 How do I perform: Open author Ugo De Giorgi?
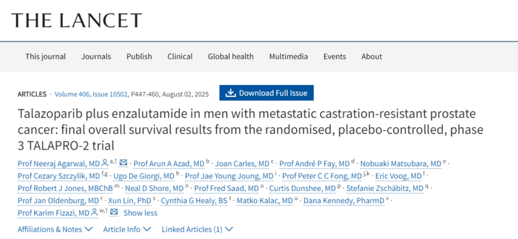point(144,176)
